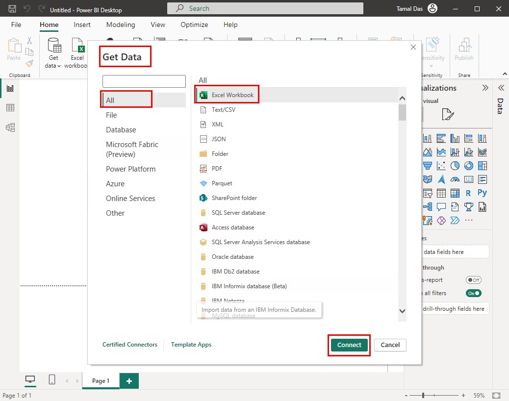The height and width of the screenshot is (401, 509).
Task: Select the pie chart visual
Action: click(x=455, y=166)
